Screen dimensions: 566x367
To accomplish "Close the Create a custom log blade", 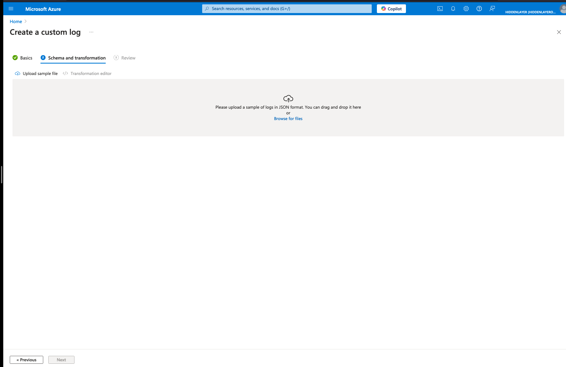I will (559, 32).
